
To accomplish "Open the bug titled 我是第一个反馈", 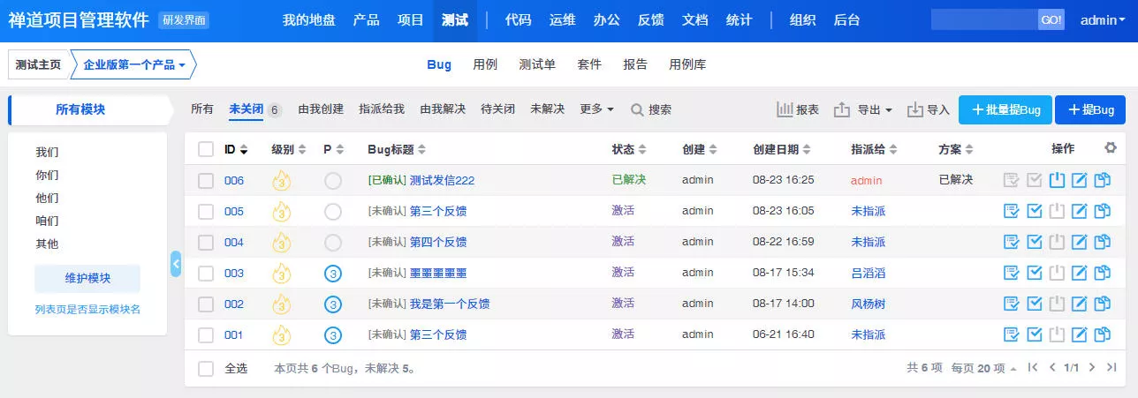I will [x=450, y=304].
